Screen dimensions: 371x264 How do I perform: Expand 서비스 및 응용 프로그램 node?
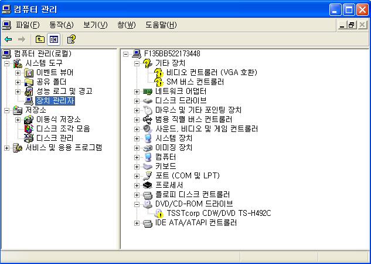tap(6, 148)
